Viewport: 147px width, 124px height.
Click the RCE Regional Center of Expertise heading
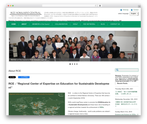[59, 86]
